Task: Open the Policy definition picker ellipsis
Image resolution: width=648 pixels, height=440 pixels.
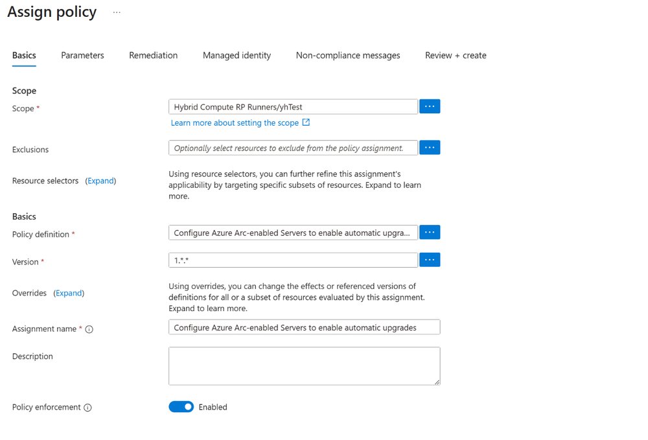Action: tap(430, 232)
